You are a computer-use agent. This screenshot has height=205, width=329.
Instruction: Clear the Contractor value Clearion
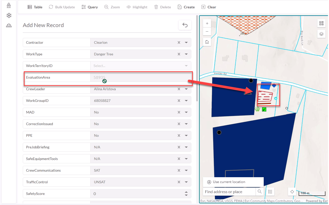point(179,42)
